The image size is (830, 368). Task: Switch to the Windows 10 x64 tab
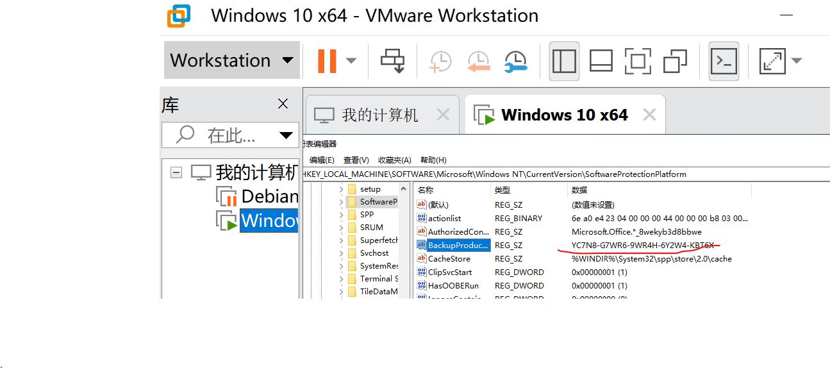(x=565, y=115)
